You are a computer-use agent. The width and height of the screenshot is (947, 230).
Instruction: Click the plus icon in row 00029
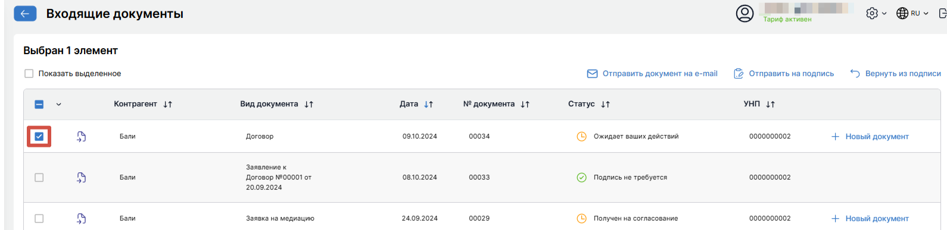(835, 219)
